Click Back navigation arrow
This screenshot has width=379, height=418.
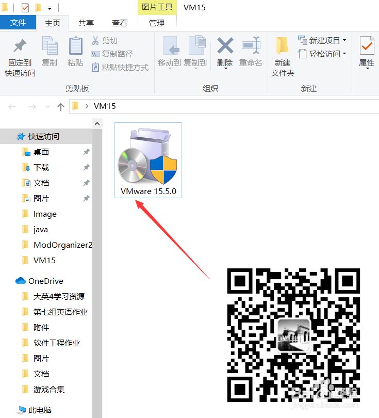tap(12, 107)
